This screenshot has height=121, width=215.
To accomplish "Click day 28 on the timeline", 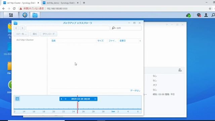I will tap(93, 112).
